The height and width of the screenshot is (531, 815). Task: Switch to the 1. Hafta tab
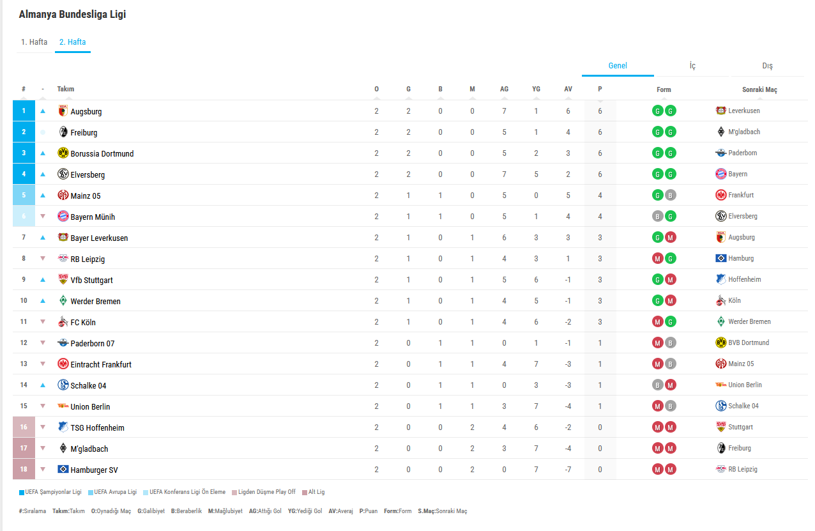click(x=34, y=42)
